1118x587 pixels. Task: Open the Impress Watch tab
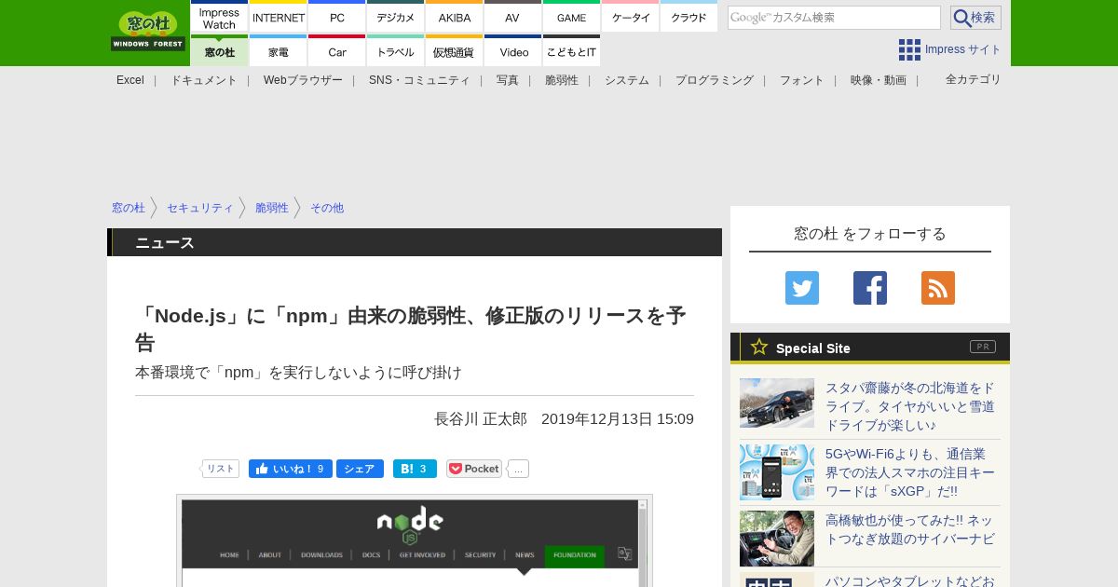[x=220, y=17]
